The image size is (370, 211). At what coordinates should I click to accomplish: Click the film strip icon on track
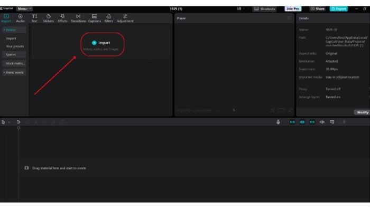(26, 168)
